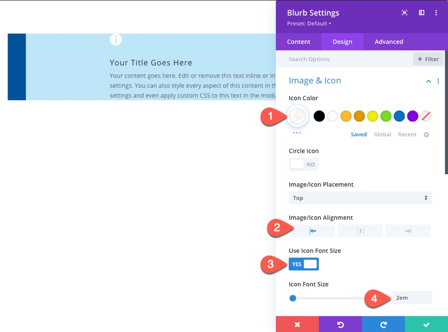Viewport: 448px width, 332px height.
Task: Click the snap-to-sidebar columns icon
Action: click(422, 13)
